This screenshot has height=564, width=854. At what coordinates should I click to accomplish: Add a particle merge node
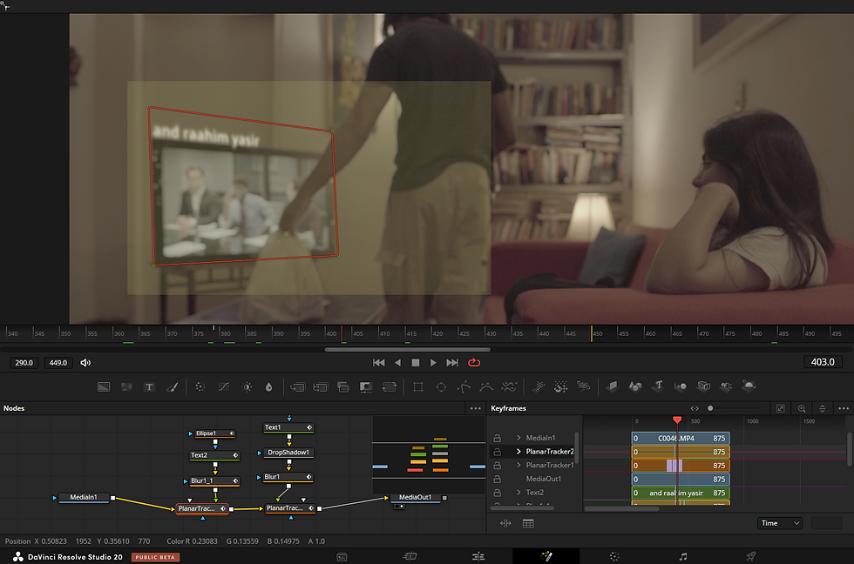(x=561, y=386)
